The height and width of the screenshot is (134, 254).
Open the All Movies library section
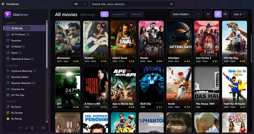[x=25, y=28]
